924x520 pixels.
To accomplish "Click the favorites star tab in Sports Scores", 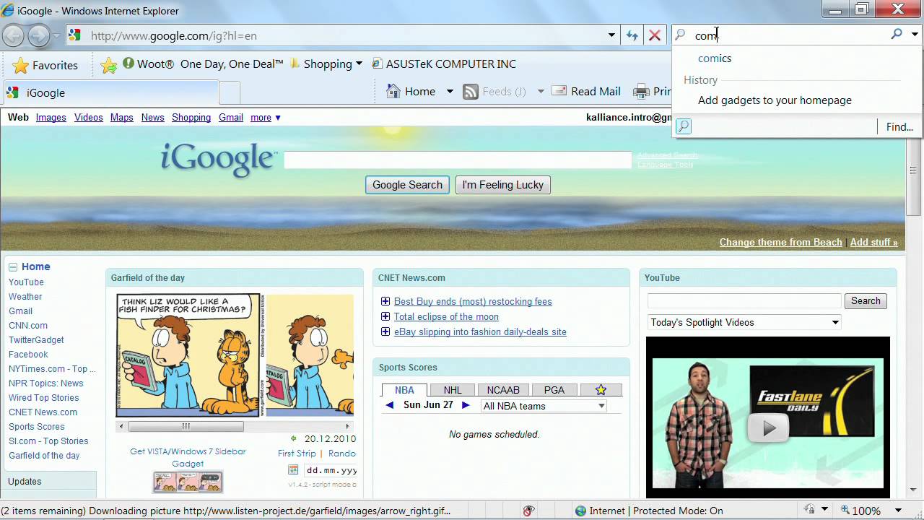I will click(601, 390).
